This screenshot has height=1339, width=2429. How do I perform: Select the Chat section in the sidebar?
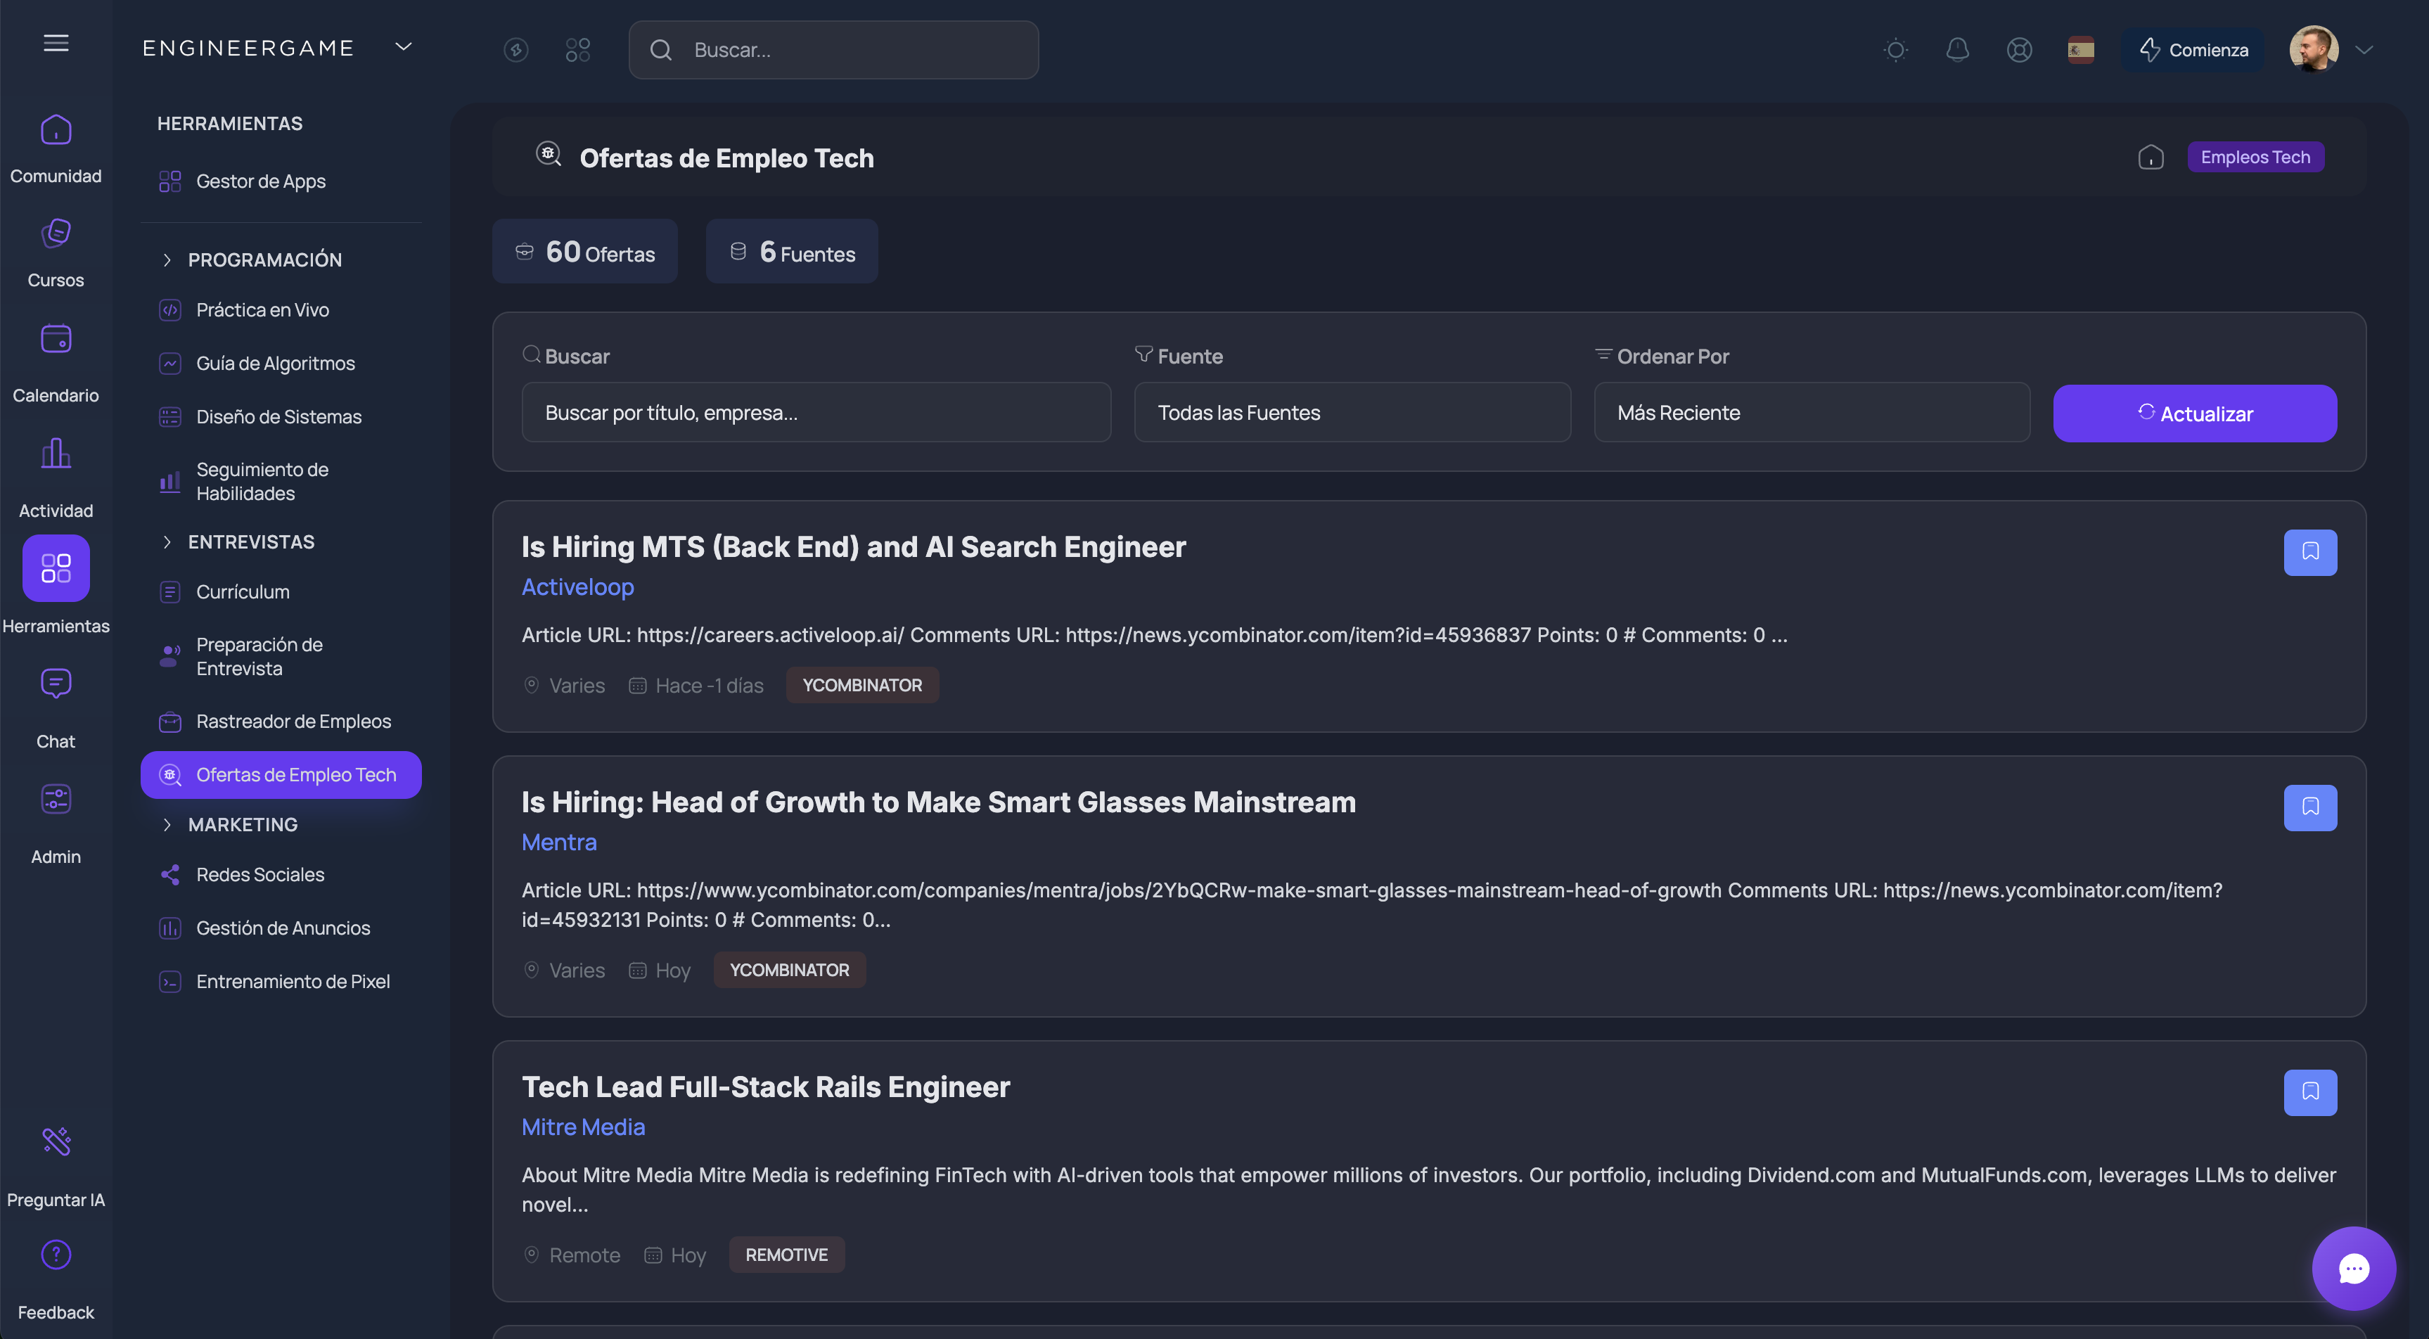(x=55, y=703)
